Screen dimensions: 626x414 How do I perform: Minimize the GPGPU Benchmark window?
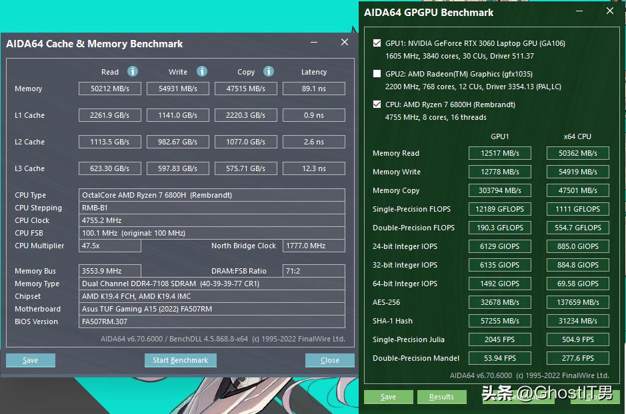580,11
